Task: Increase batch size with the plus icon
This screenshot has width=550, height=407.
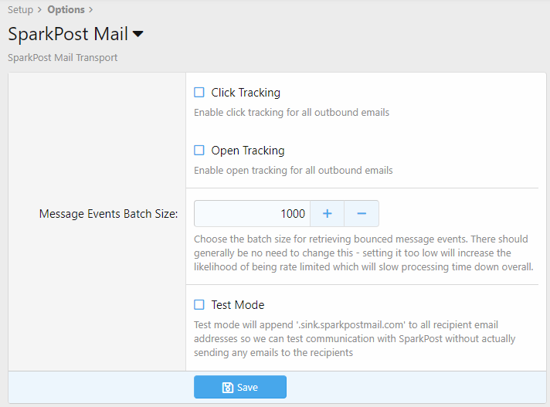Action: click(327, 213)
